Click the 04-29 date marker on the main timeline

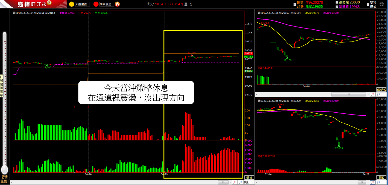[164, 174]
